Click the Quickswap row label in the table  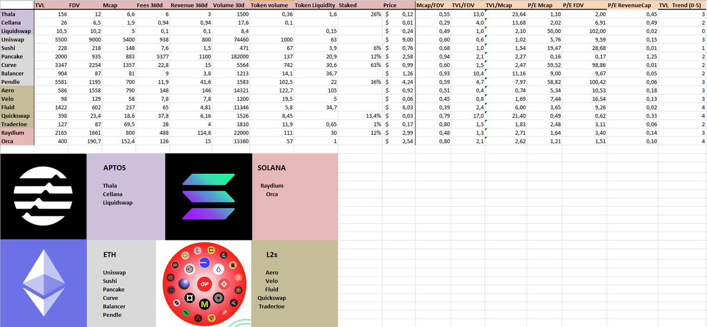(17, 116)
